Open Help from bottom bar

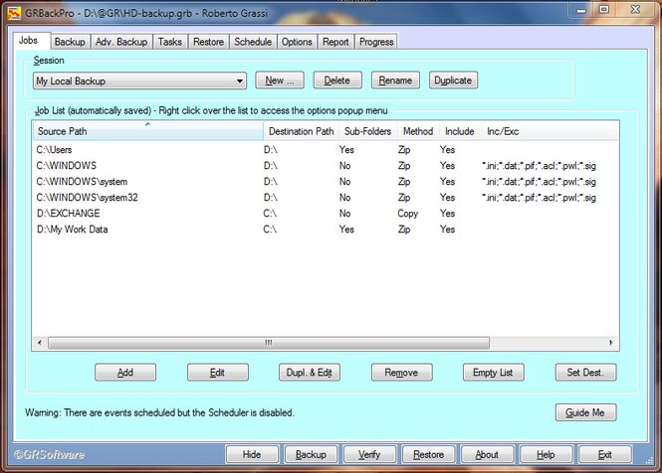pyautogui.click(x=546, y=454)
